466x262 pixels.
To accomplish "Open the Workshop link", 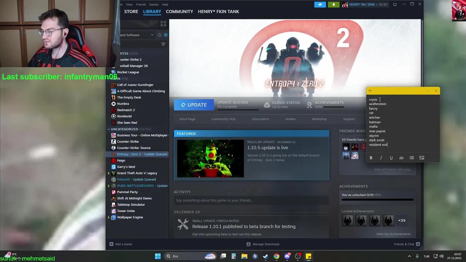I will (319, 119).
